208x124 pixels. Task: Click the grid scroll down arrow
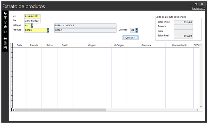click(x=201, y=107)
